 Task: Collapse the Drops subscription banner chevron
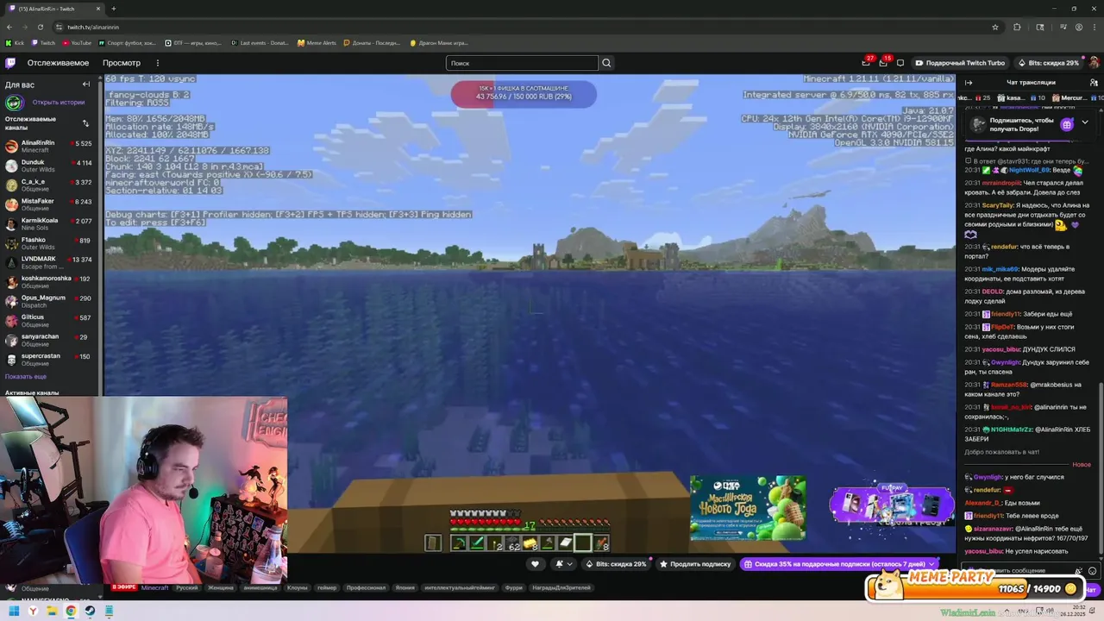point(1085,123)
